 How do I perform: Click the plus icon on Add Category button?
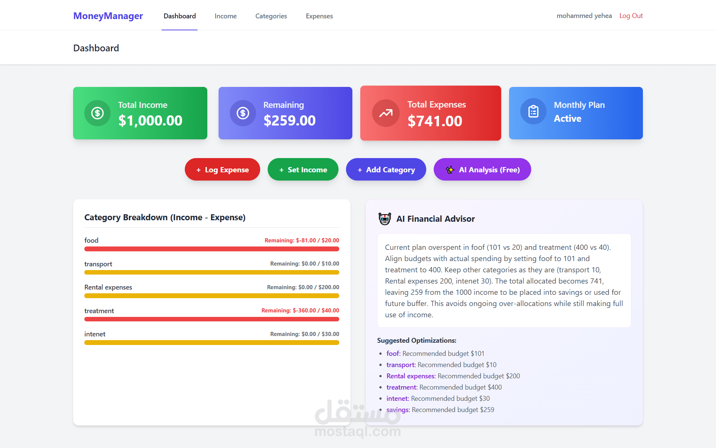(x=359, y=170)
